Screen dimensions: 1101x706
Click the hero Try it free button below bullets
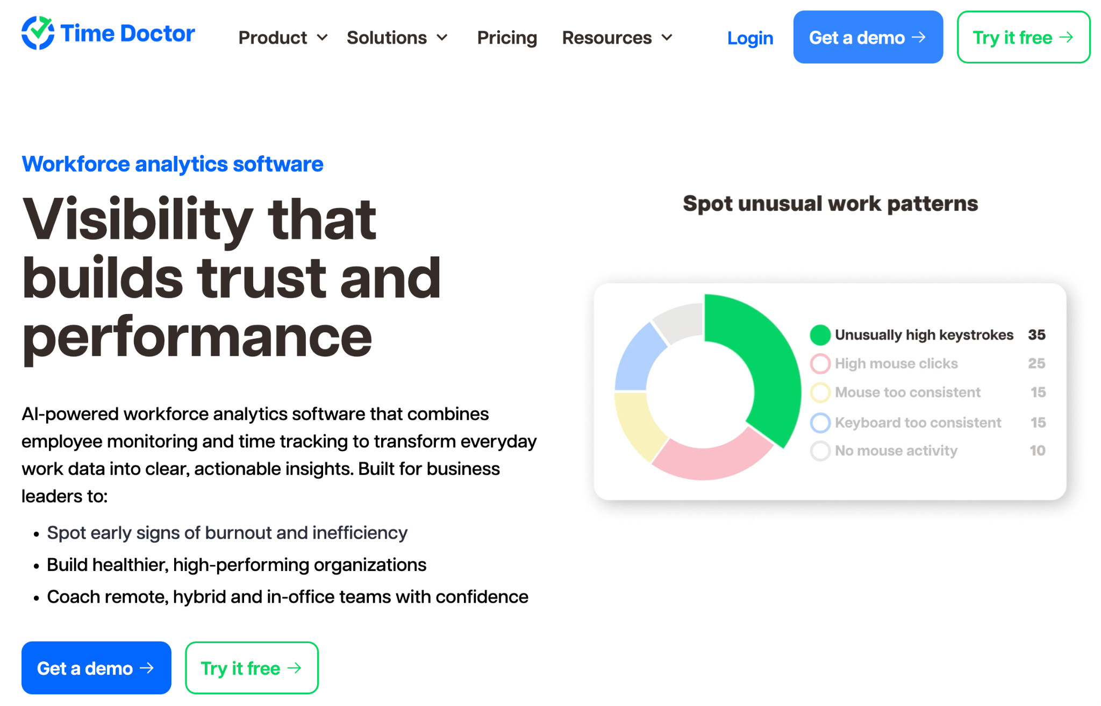point(252,668)
